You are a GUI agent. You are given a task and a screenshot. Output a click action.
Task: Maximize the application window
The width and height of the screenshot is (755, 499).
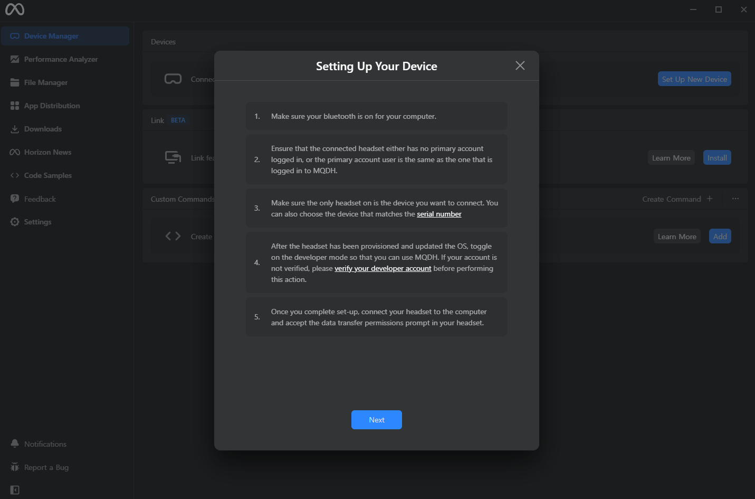719,10
